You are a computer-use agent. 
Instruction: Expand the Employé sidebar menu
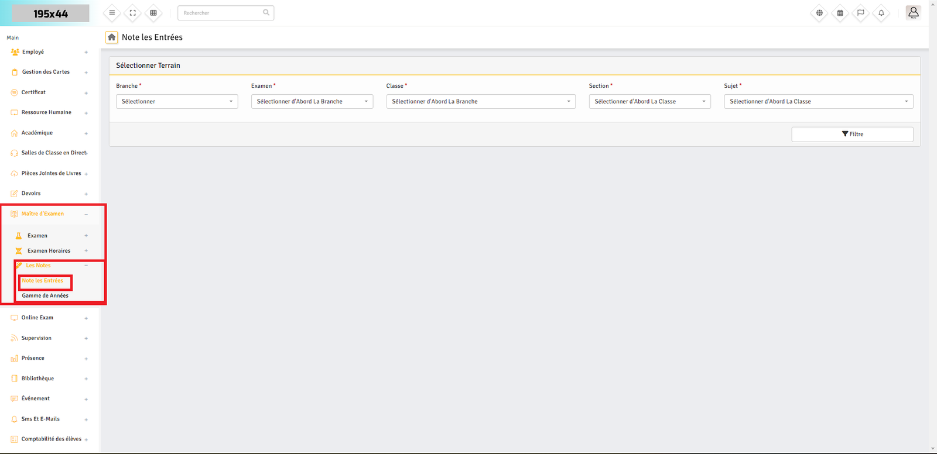click(33, 52)
